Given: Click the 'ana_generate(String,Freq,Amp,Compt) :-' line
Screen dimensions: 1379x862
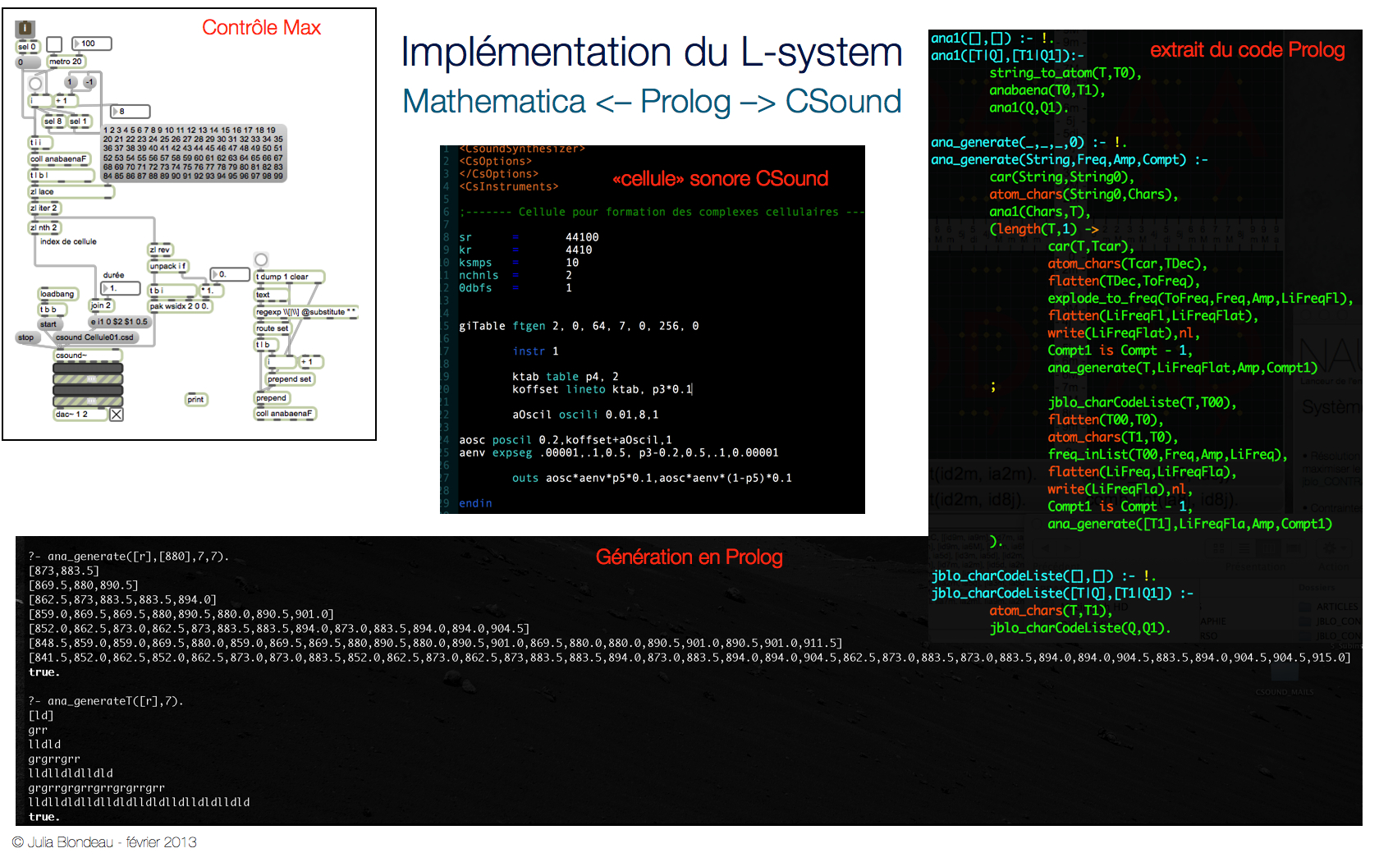Looking at the screenshot, I should click(x=1069, y=159).
